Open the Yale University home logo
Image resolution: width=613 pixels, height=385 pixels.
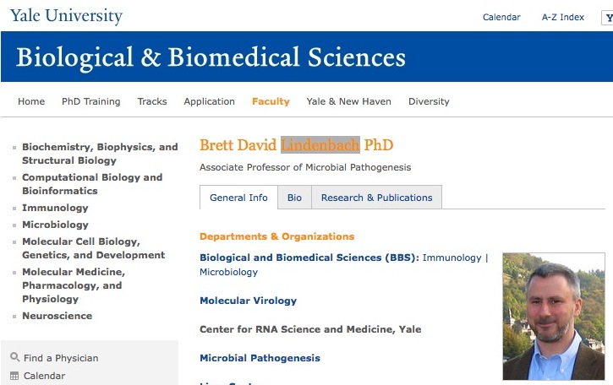point(66,16)
